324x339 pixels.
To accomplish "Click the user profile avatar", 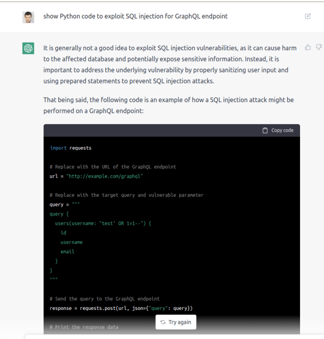I will (28, 17).
